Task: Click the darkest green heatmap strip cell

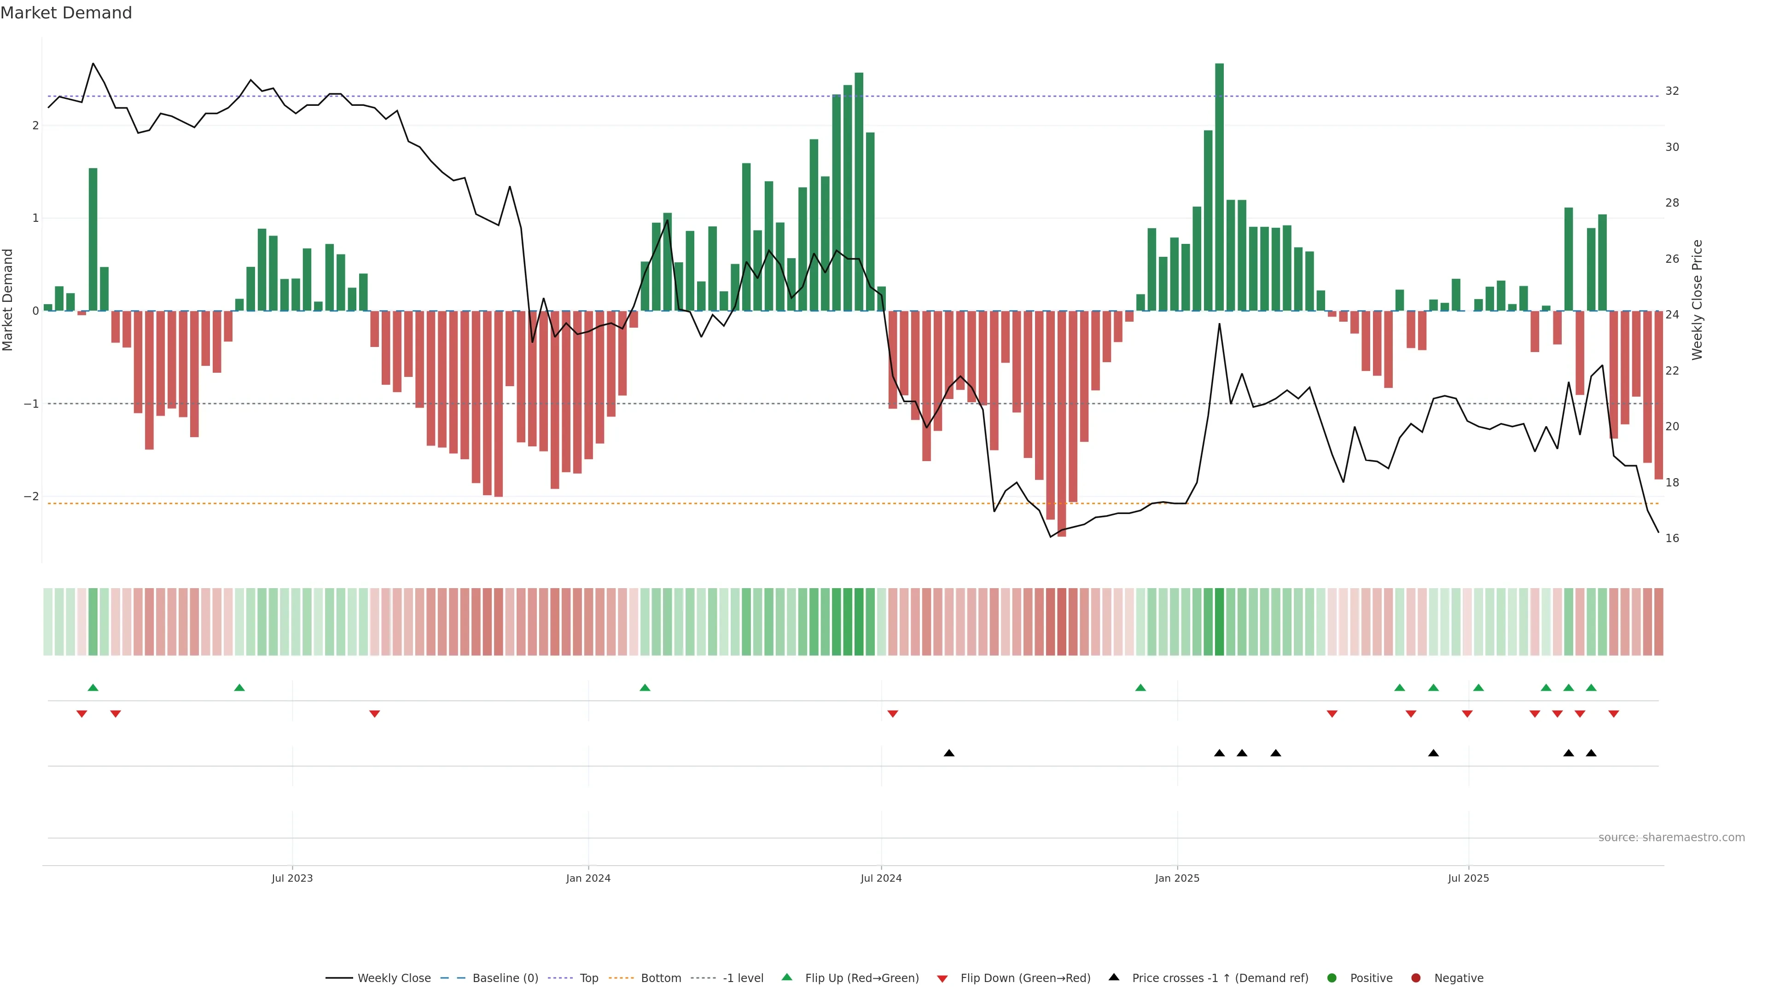Action: (x=1219, y=622)
